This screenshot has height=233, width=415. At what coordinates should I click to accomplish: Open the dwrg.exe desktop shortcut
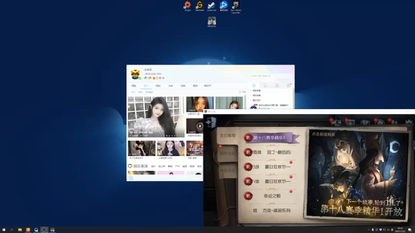(212, 22)
